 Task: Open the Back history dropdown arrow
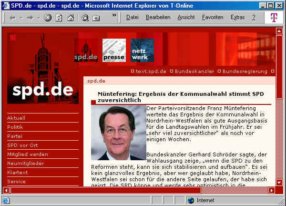pyautogui.click(x=21, y=18)
